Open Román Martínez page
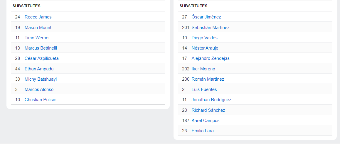The width and height of the screenshot is (340, 144). [208, 79]
